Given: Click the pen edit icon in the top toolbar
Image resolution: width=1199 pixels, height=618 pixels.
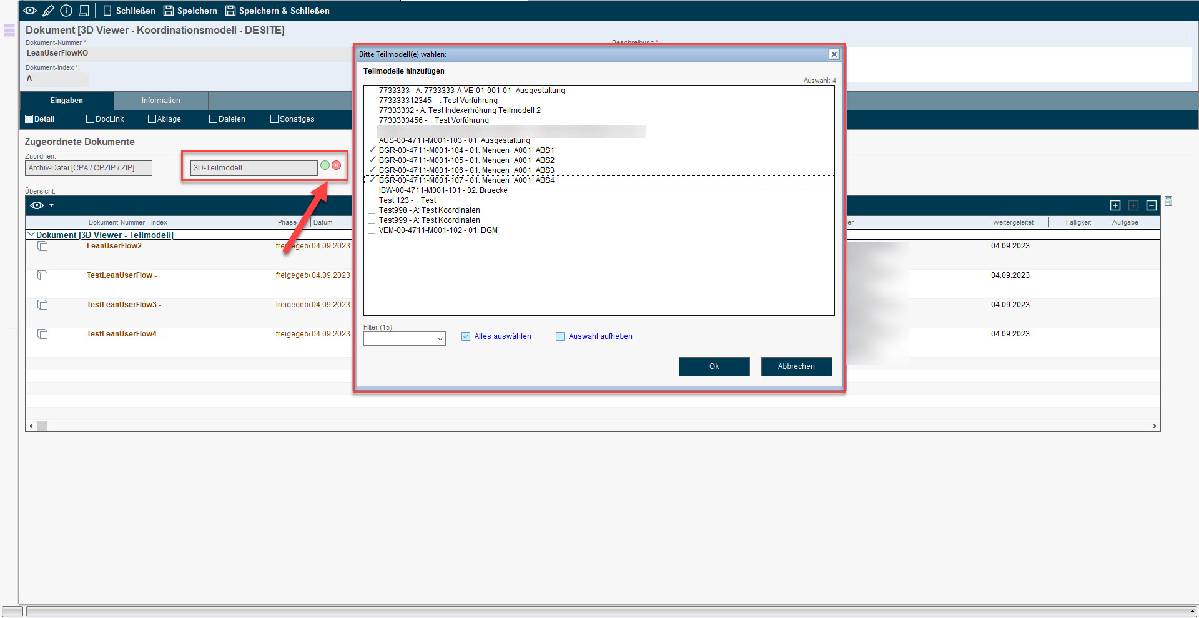Looking at the screenshot, I should click(x=48, y=11).
